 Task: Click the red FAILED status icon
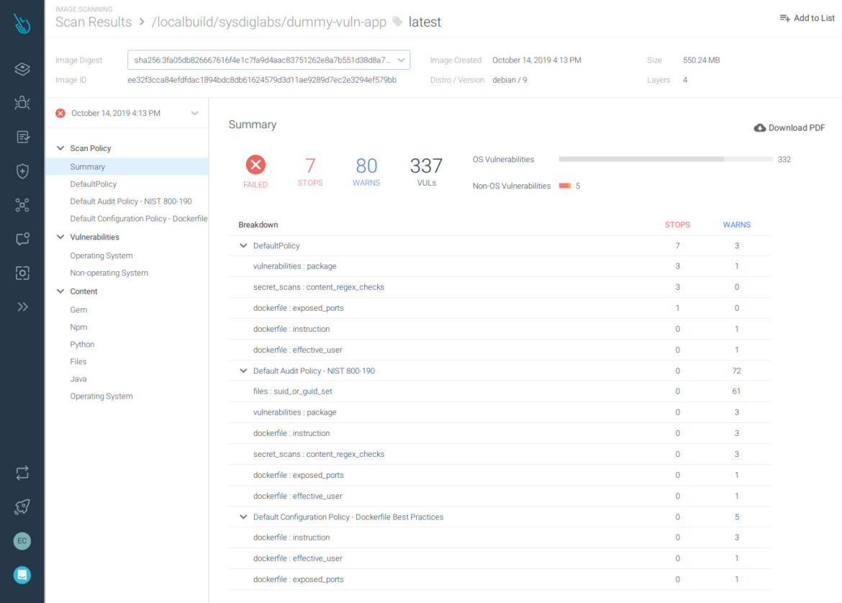[x=255, y=165]
